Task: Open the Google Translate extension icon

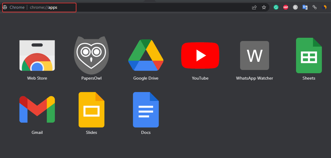Action: click(305, 7)
